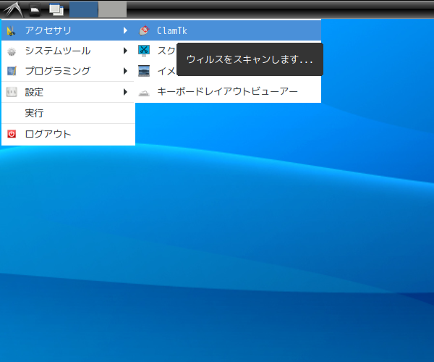This screenshot has width=434, height=362.
Task: Expand the 設定 submenu arrow
Action: pyautogui.click(x=125, y=92)
